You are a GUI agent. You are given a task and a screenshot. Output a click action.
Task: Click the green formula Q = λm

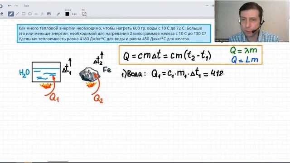(244, 50)
